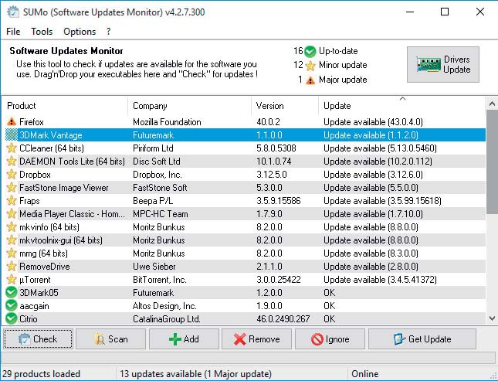The image size is (498, 381).
Task: Click the star icon beside mkvinfo (64 bits)
Action: [x=12, y=227]
